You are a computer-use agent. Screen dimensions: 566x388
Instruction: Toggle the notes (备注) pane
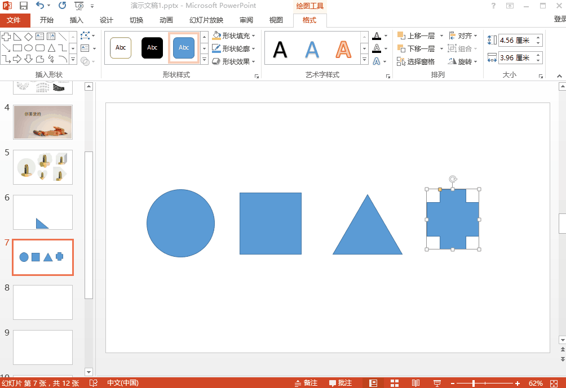[306, 383]
